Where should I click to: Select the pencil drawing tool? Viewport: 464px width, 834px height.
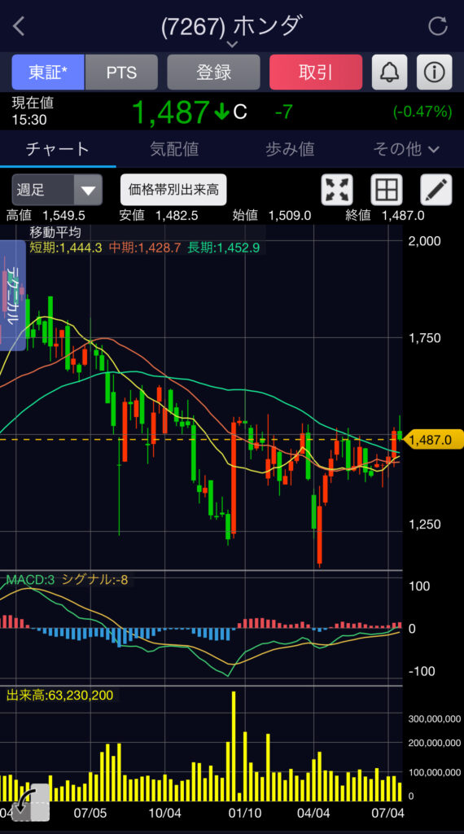click(436, 189)
